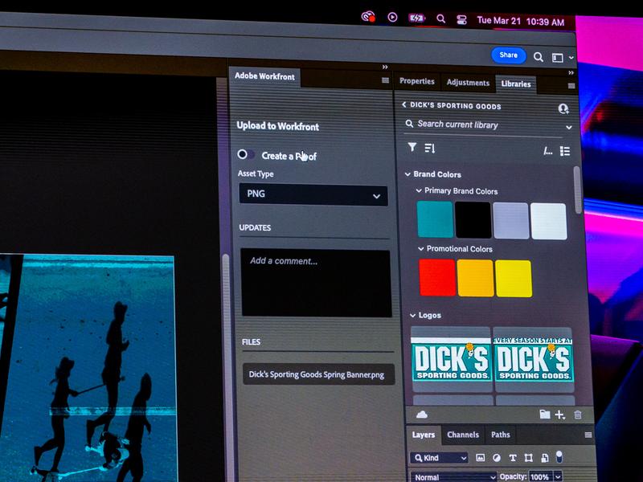Select the teal brand color swatch

(435, 219)
